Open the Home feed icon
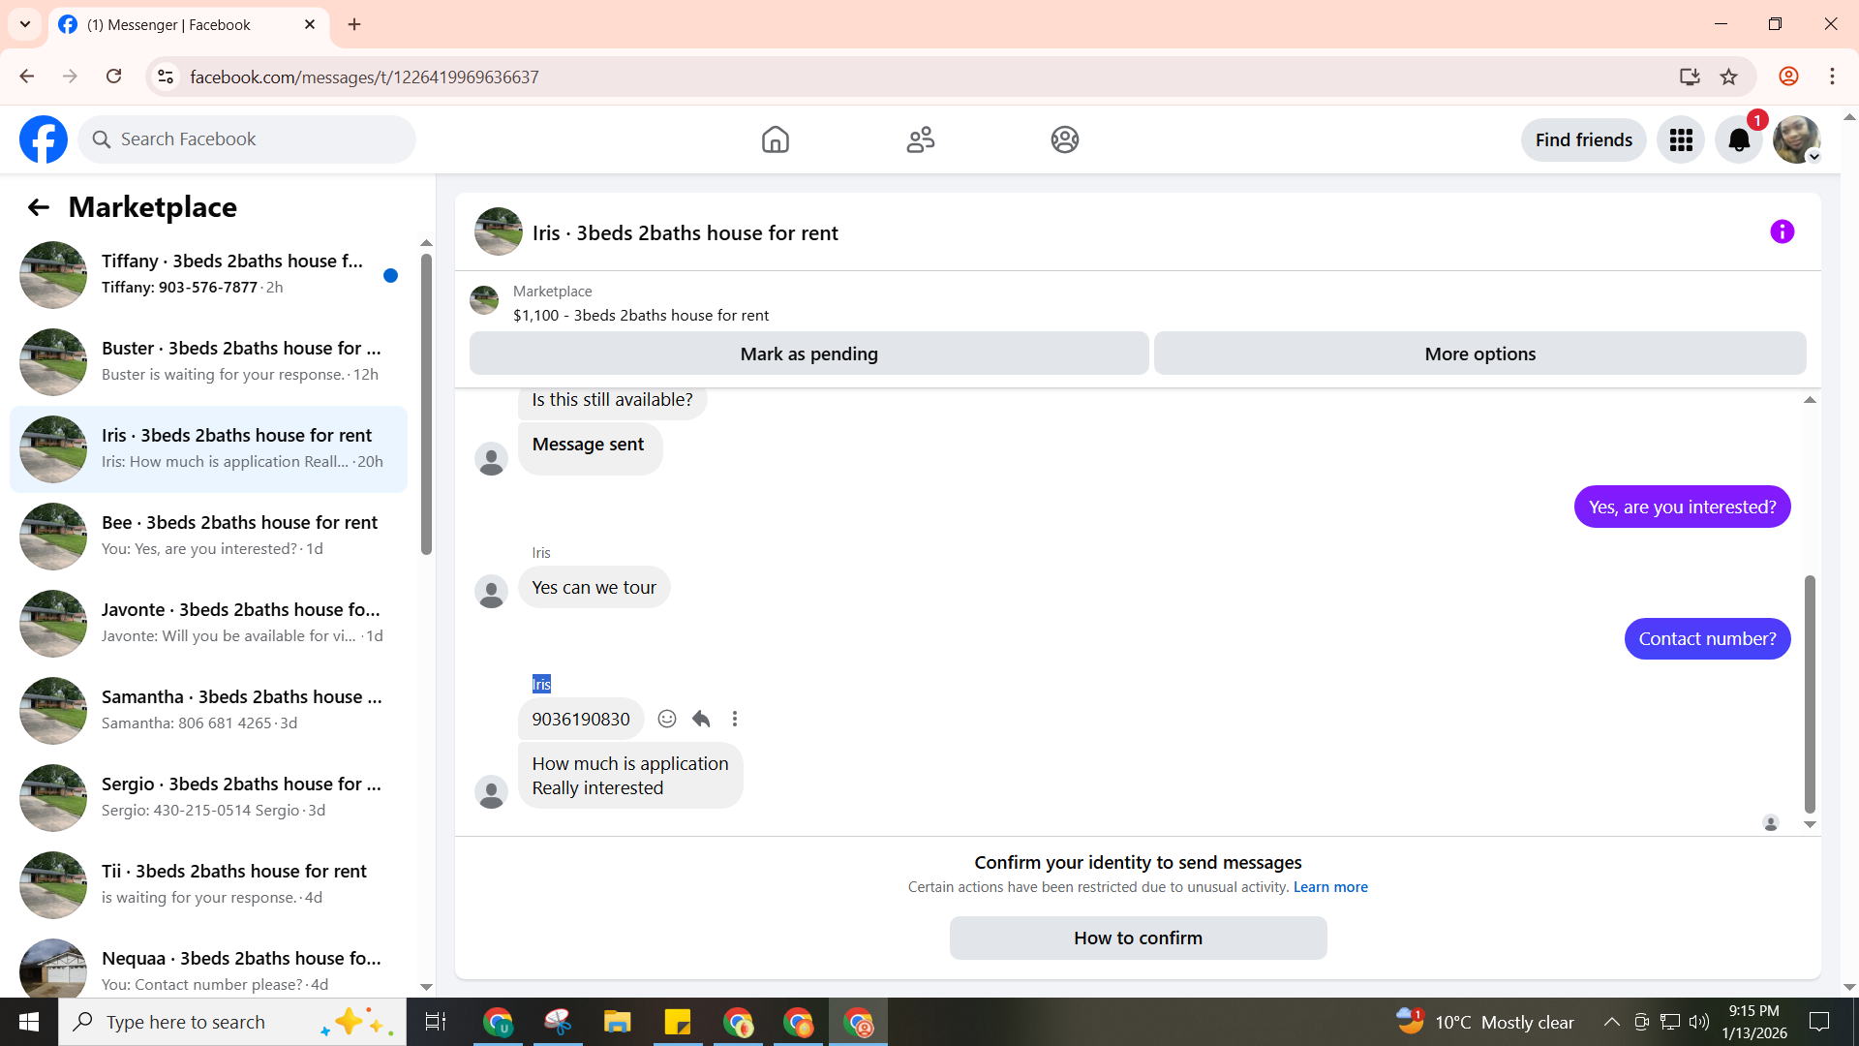The height and width of the screenshot is (1046, 1859). pos(775,139)
